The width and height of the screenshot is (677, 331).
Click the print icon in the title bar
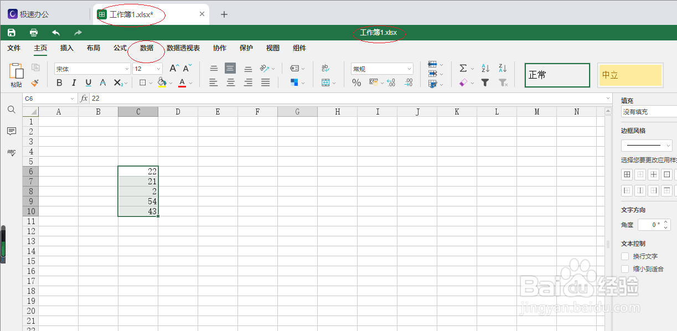pyautogui.click(x=33, y=32)
